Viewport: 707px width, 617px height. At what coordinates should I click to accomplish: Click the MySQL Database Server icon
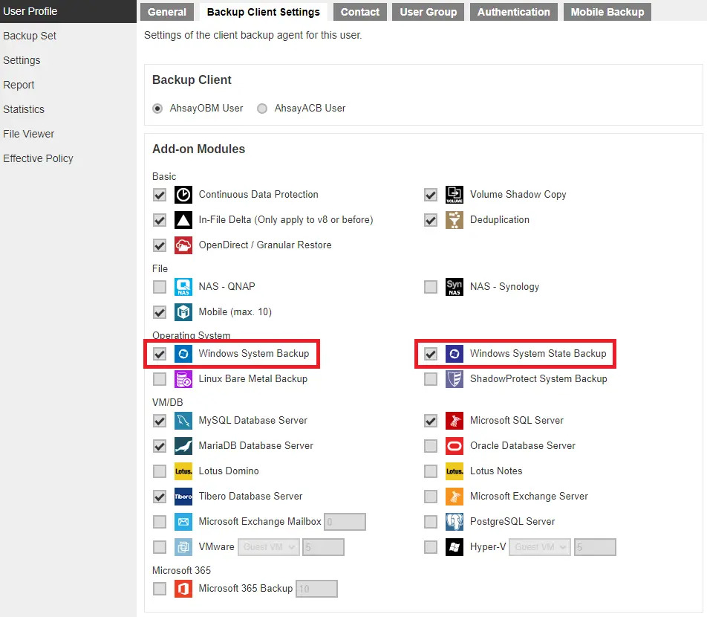[183, 421]
